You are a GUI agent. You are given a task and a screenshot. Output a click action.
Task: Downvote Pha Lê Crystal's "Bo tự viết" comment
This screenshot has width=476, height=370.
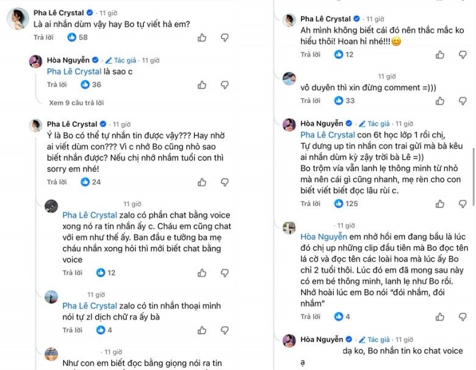pyautogui.click(x=224, y=37)
